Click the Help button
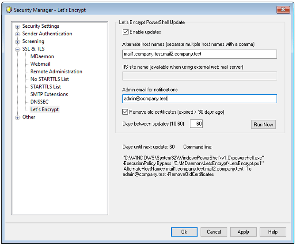Image resolution: width=296 pixels, height=245 pixels. pyautogui.click(x=273, y=232)
